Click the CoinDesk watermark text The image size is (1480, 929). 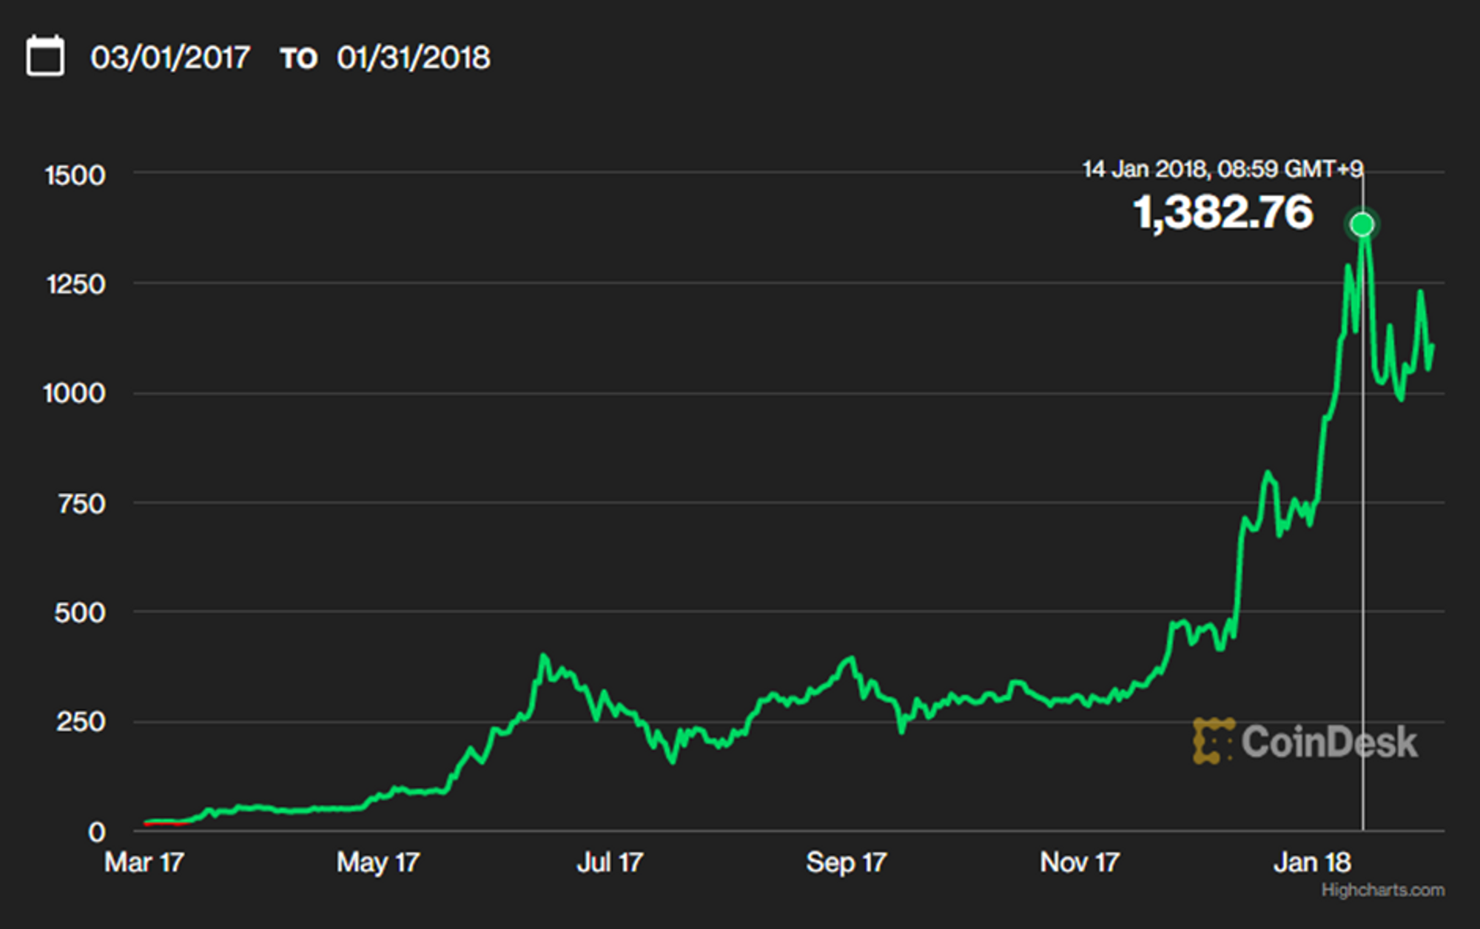tap(1330, 742)
